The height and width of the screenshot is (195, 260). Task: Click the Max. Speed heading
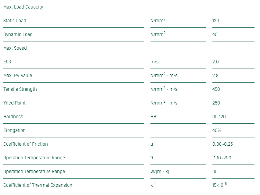15,48
